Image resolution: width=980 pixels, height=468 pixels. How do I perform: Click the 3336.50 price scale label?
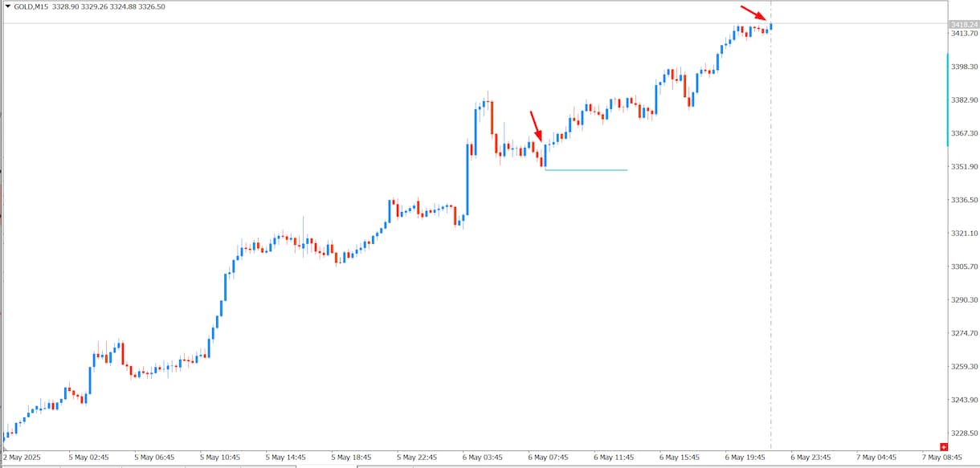[964, 200]
